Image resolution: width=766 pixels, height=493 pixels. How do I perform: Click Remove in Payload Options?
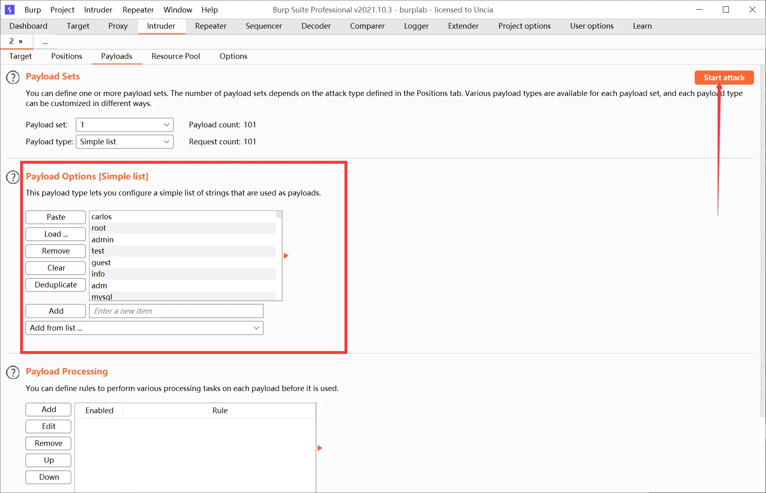(x=56, y=251)
